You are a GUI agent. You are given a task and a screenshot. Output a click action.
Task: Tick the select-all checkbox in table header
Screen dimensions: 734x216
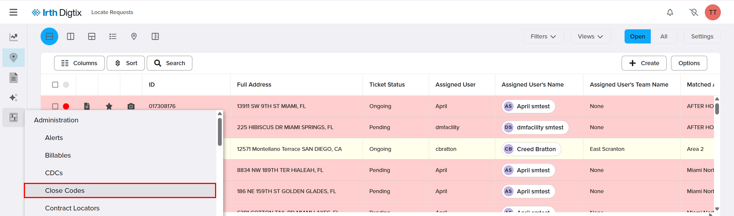tap(55, 85)
